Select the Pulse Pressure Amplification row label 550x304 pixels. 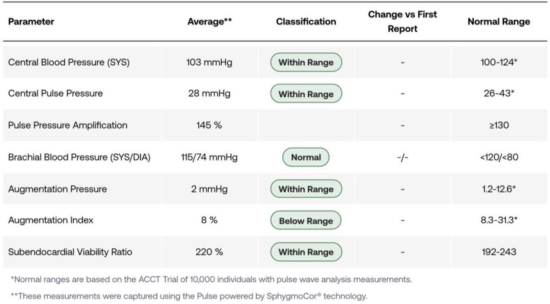tap(68, 125)
